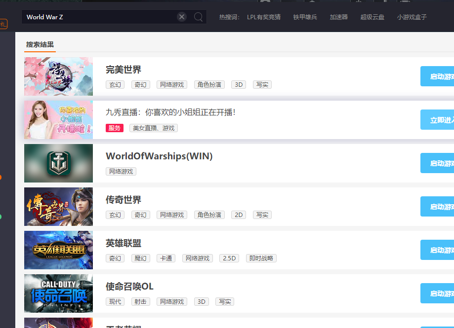Click the 写实 tag under 传奇世界
454x328 pixels.
262,215
